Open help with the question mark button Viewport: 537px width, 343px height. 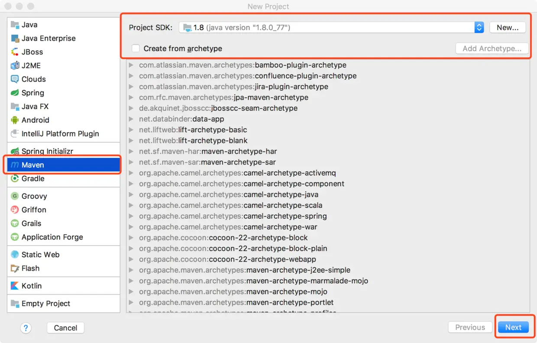(26, 328)
